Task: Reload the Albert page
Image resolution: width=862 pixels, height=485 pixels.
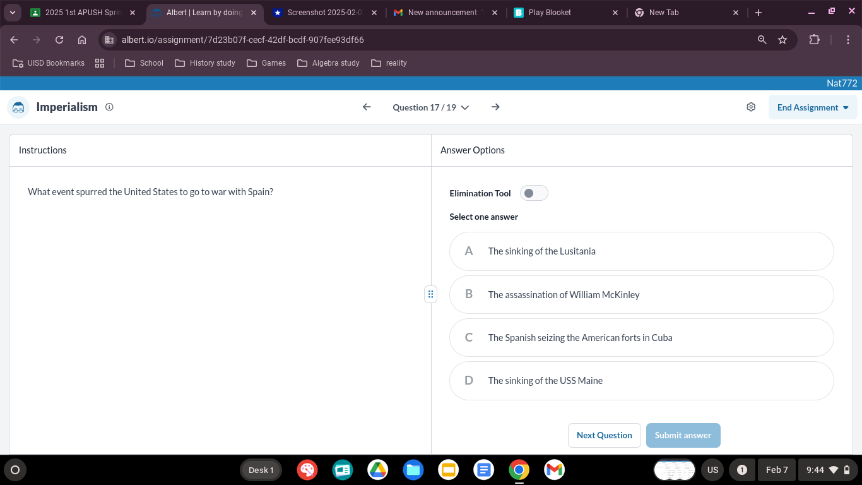Action: [59, 40]
